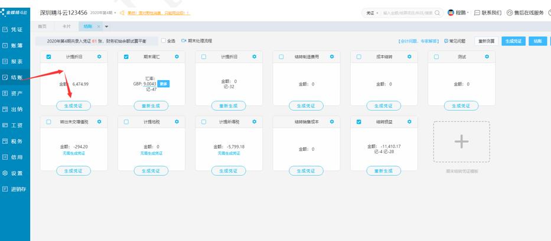Open the 期末处理流程 video guide
551x241 pixels.
pyautogui.click(x=197, y=41)
